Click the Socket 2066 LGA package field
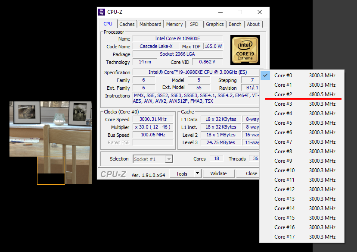 177,54
